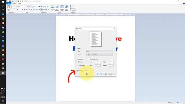Open the line spacing dropdown
Viewport: 185px width, 104px height.
point(48,7)
